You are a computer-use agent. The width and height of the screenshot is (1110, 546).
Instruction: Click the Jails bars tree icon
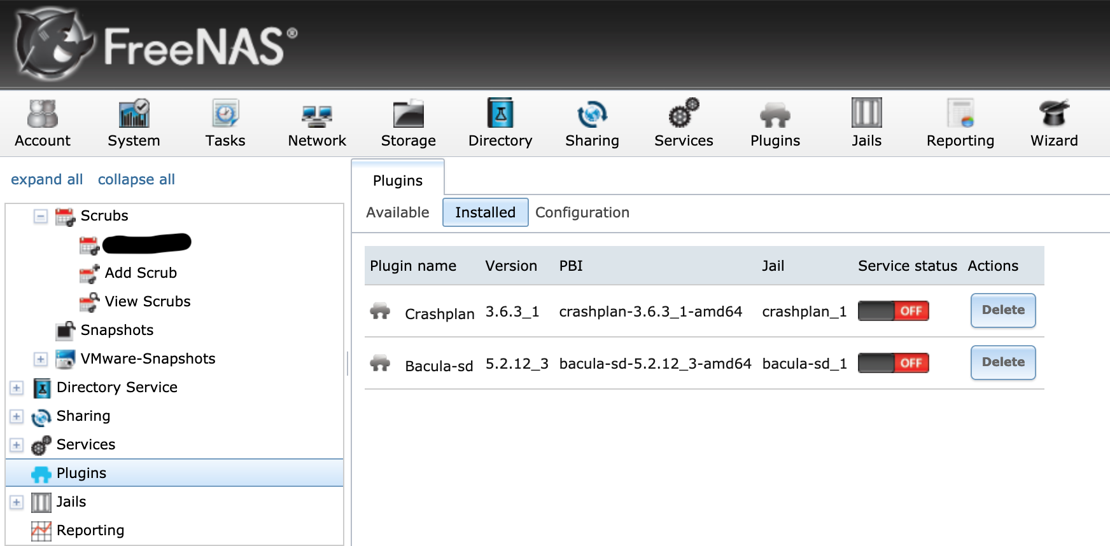tap(41, 502)
